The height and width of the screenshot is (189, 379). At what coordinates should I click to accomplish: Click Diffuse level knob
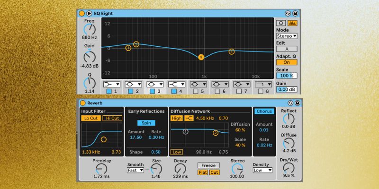click(x=289, y=143)
